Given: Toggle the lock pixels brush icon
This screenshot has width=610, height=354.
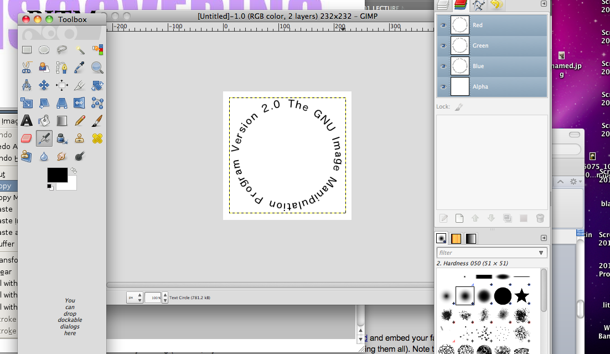Looking at the screenshot, I should 459,107.
